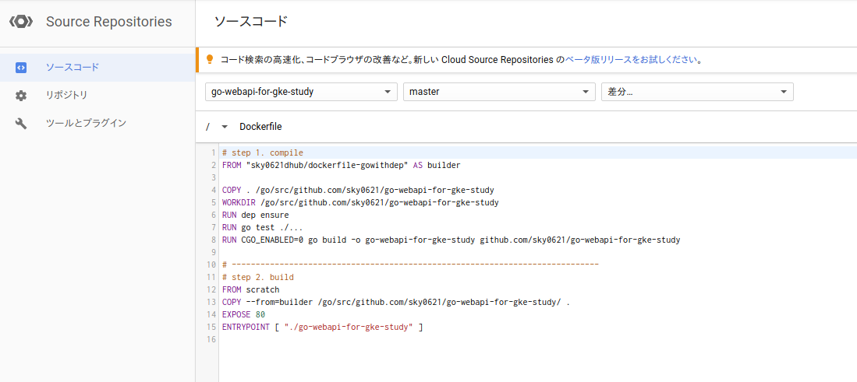Image resolution: width=857 pixels, height=382 pixels.
Task: Open the master branch dropdown
Action: pyautogui.click(x=499, y=92)
